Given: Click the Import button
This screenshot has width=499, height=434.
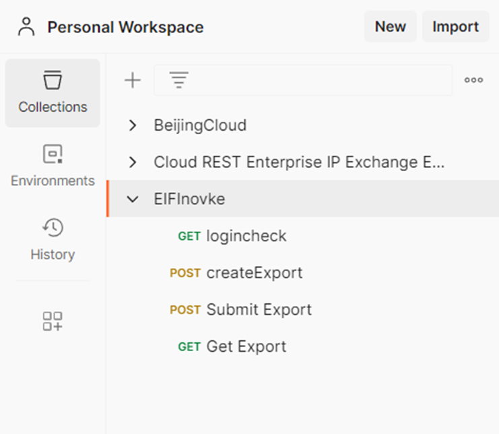Looking at the screenshot, I should (456, 26).
